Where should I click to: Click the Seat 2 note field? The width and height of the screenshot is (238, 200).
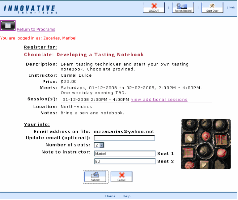pos(125,161)
